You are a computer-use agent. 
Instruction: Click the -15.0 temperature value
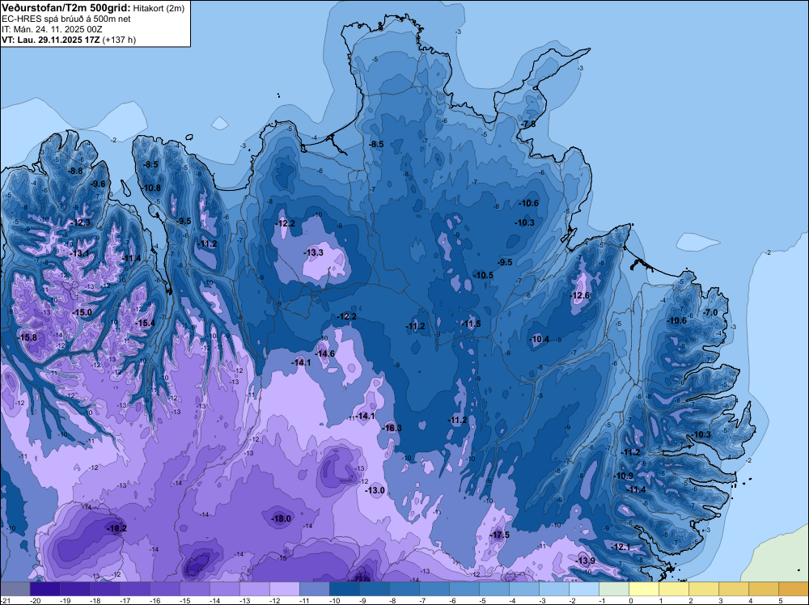[x=82, y=312]
